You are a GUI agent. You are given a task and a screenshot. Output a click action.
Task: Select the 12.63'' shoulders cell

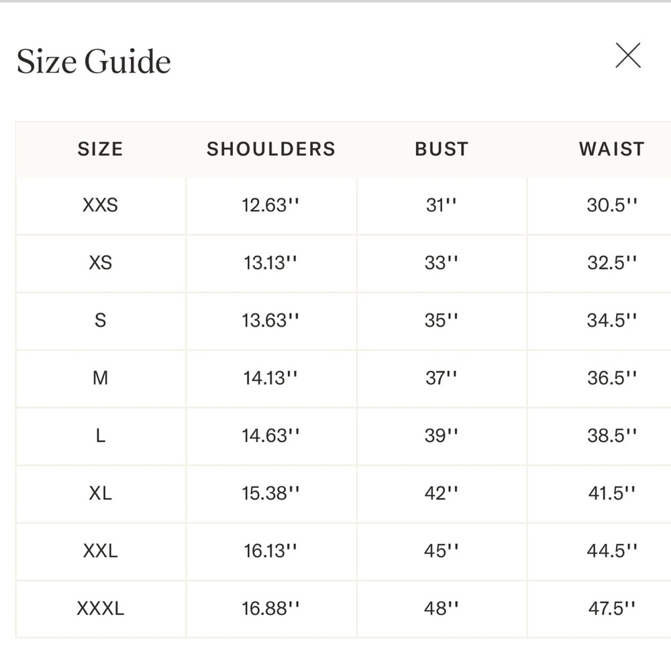[x=271, y=205]
